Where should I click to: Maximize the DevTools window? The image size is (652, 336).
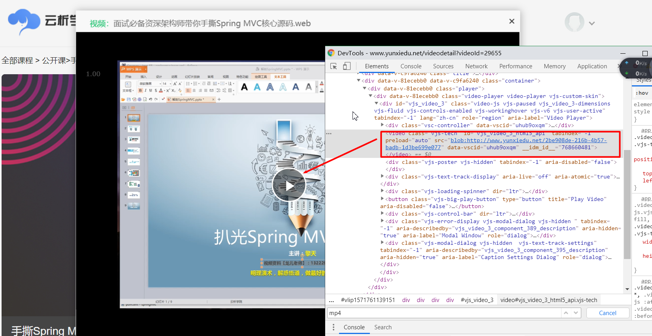click(645, 53)
